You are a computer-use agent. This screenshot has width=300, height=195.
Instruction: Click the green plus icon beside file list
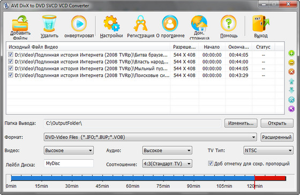coord(291,53)
